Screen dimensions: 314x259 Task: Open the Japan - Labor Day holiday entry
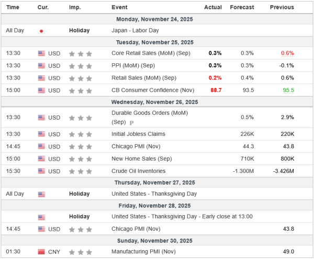click(x=135, y=31)
